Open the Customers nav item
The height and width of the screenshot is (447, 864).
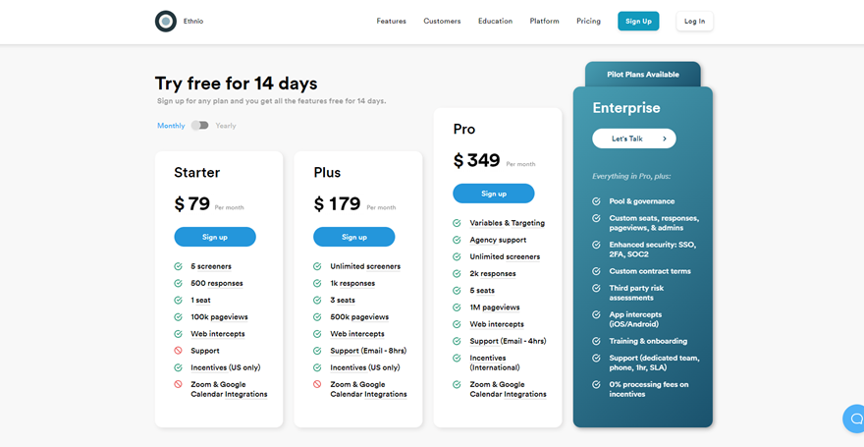(442, 21)
